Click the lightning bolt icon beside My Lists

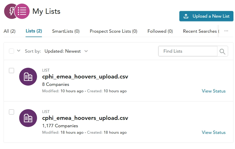click(x=11, y=11)
